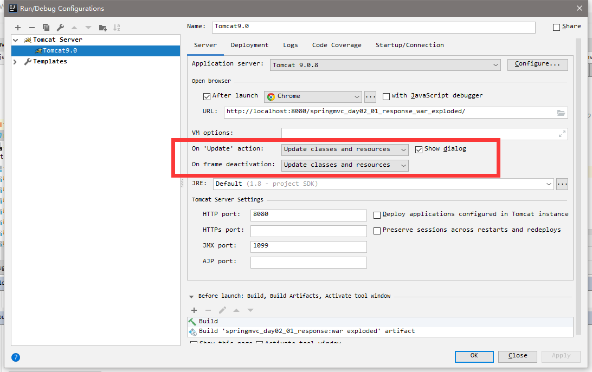Click the Tomcat Server tree label
592x372 pixels.
[x=57, y=40]
